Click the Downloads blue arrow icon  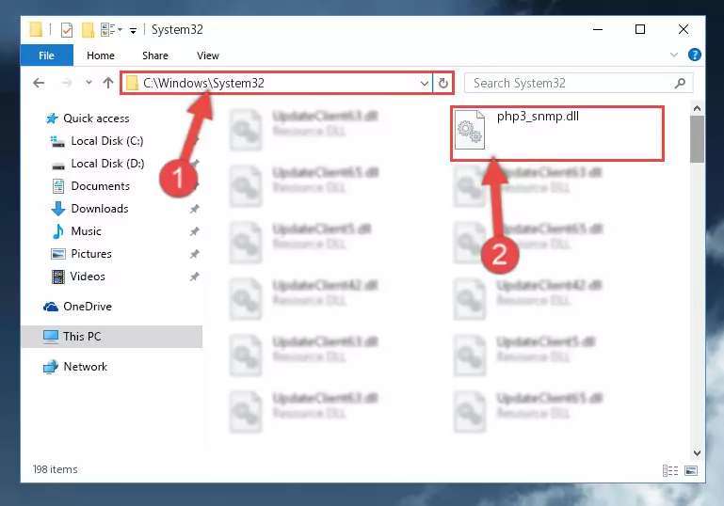[57, 209]
